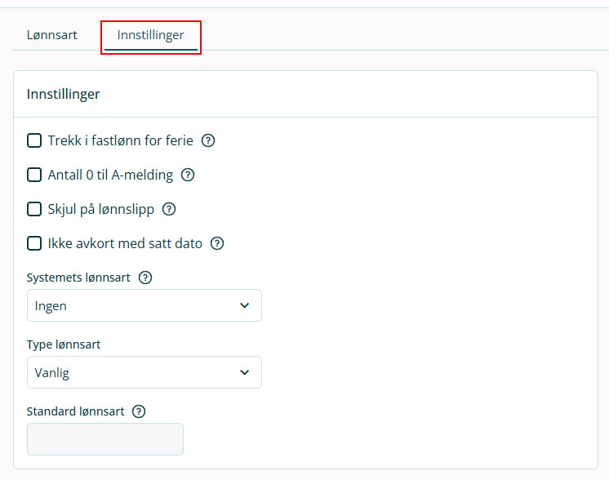Image resolution: width=609 pixels, height=480 pixels.
Task: Toggle Ikke avkort med satt dato checkbox
Action: 34,243
